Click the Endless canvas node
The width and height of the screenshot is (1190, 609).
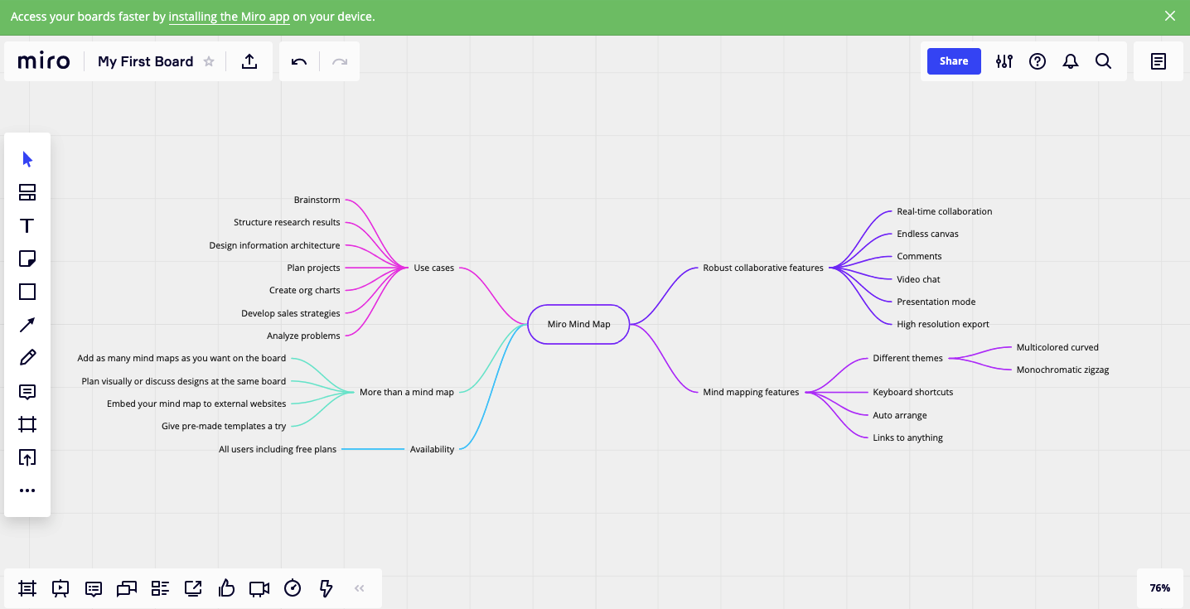[x=927, y=234]
